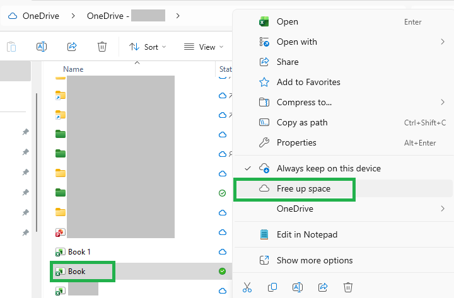Click the Compress to zip folder icon
This screenshot has height=298, width=454.
pos(264,102)
